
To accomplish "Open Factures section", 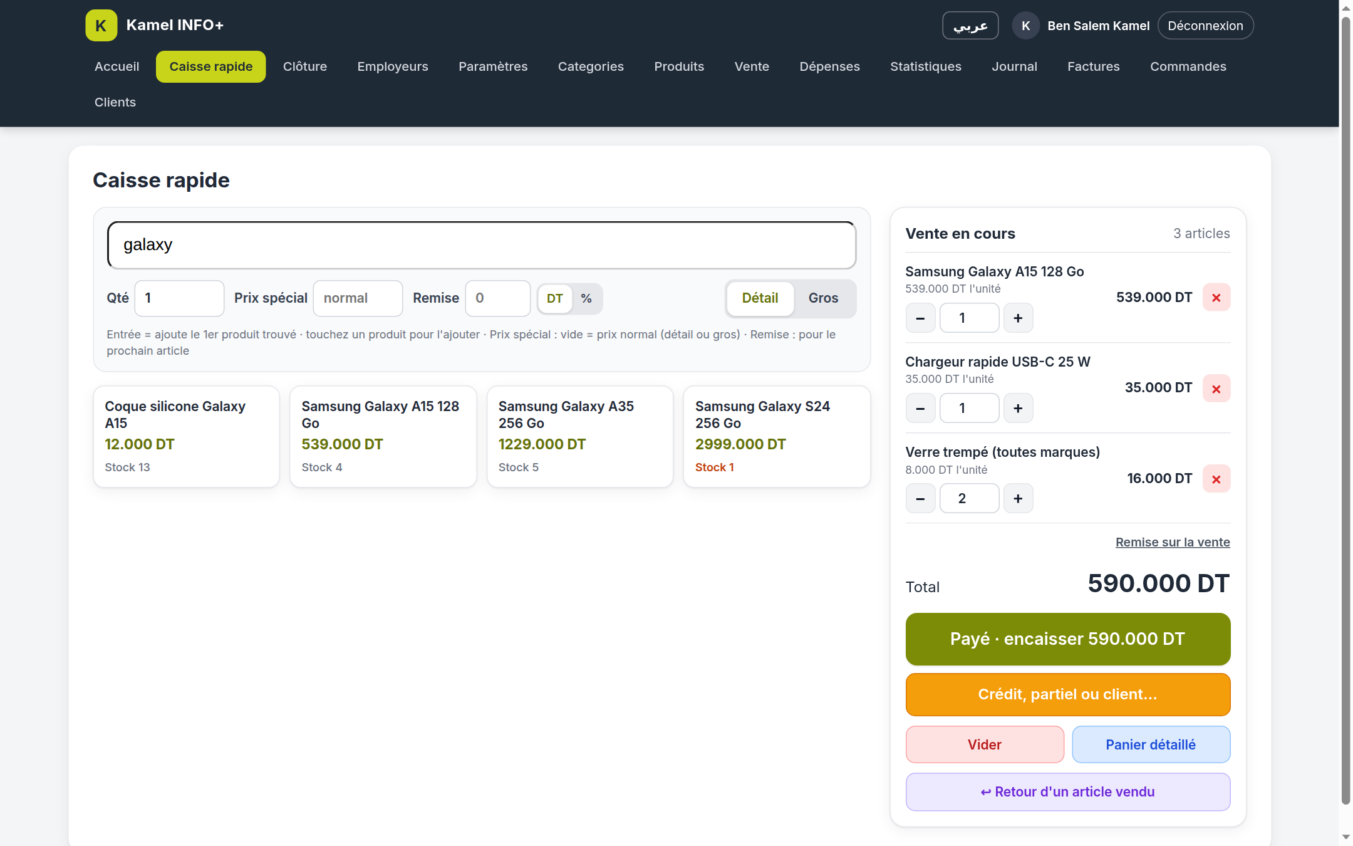I will pos(1094,66).
